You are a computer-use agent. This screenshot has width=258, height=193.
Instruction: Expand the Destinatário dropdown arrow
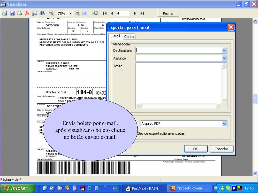click(x=224, y=50)
